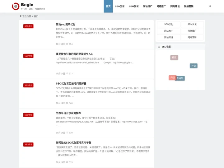The width and height of the screenshot is (224, 168).
Task: Click the Begin site title text
Action: (x=27, y=5)
